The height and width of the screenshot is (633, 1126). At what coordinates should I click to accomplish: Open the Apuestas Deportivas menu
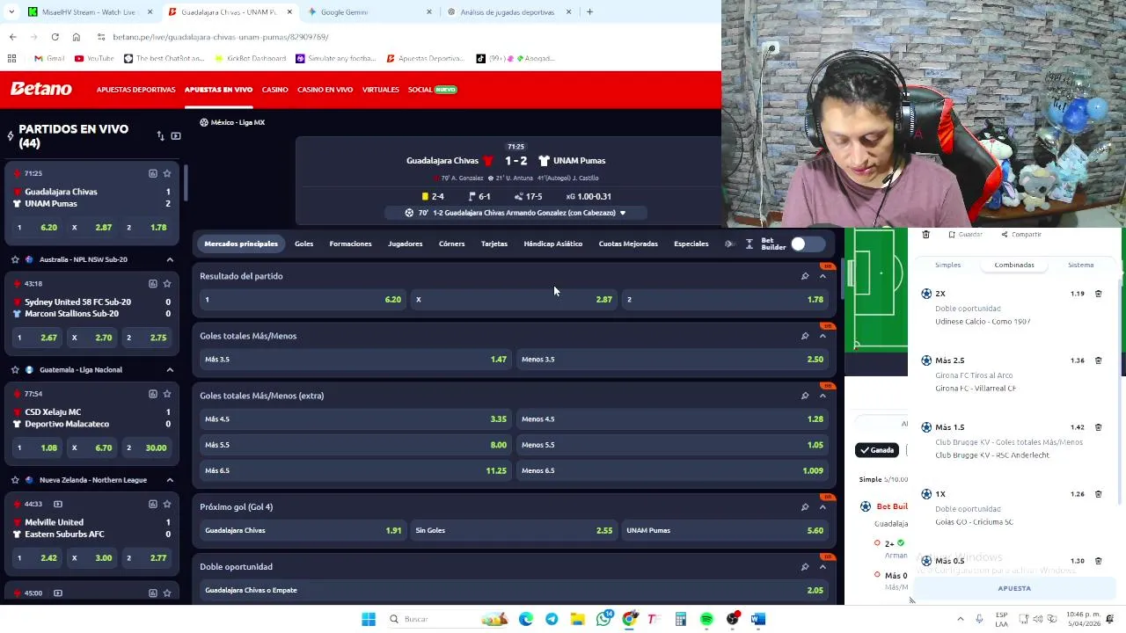[x=135, y=90]
